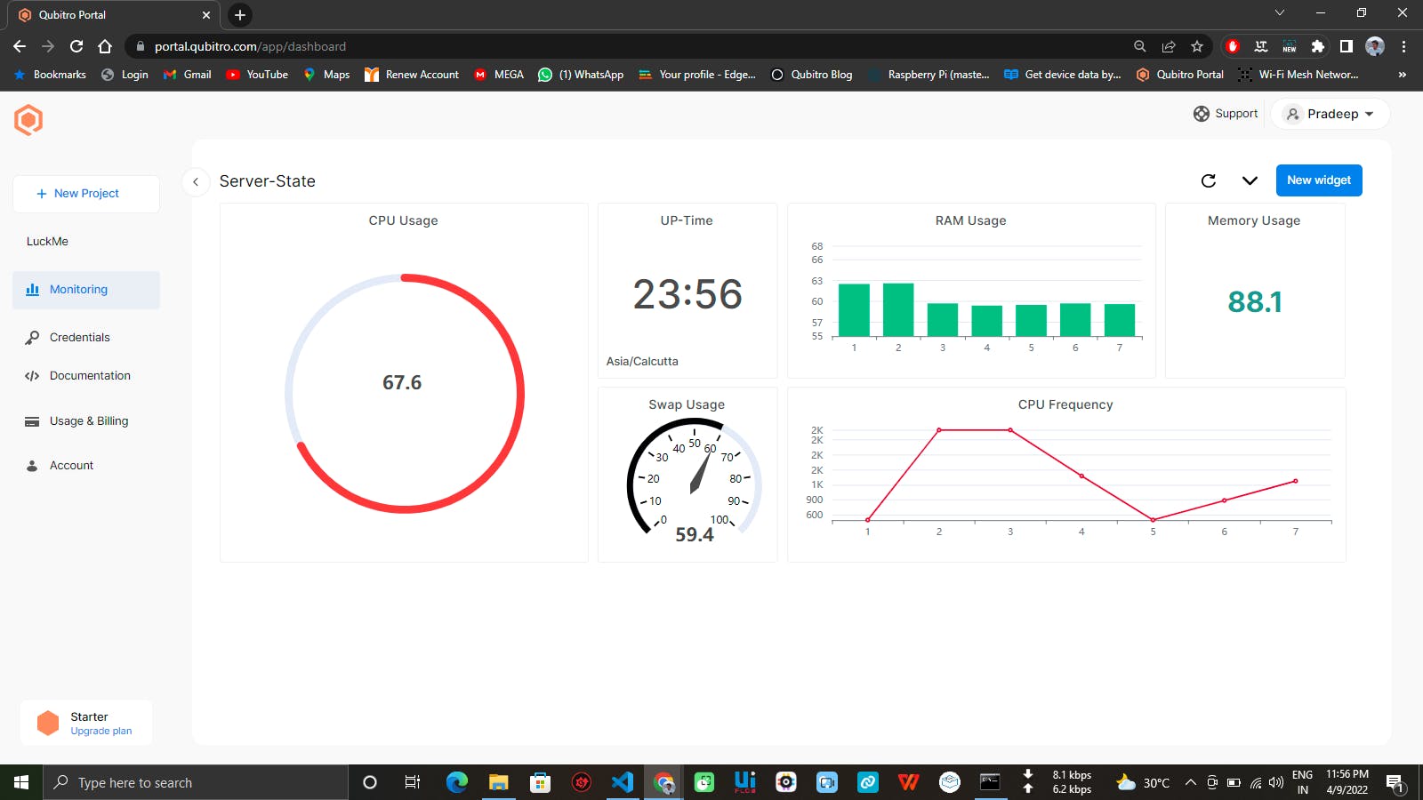Click the New Project button
This screenshot has height=800, width=1423.
coord(86,194)
